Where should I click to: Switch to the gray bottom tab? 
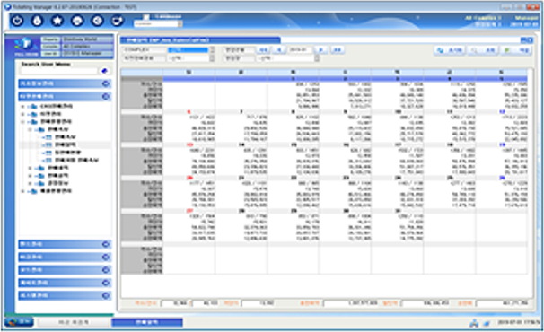pyautogui.click(x=74, y=322)
